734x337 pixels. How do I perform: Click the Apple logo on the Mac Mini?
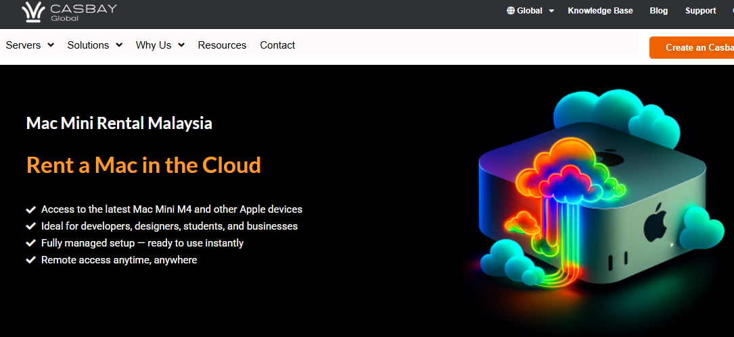click(x=655, y=222)
